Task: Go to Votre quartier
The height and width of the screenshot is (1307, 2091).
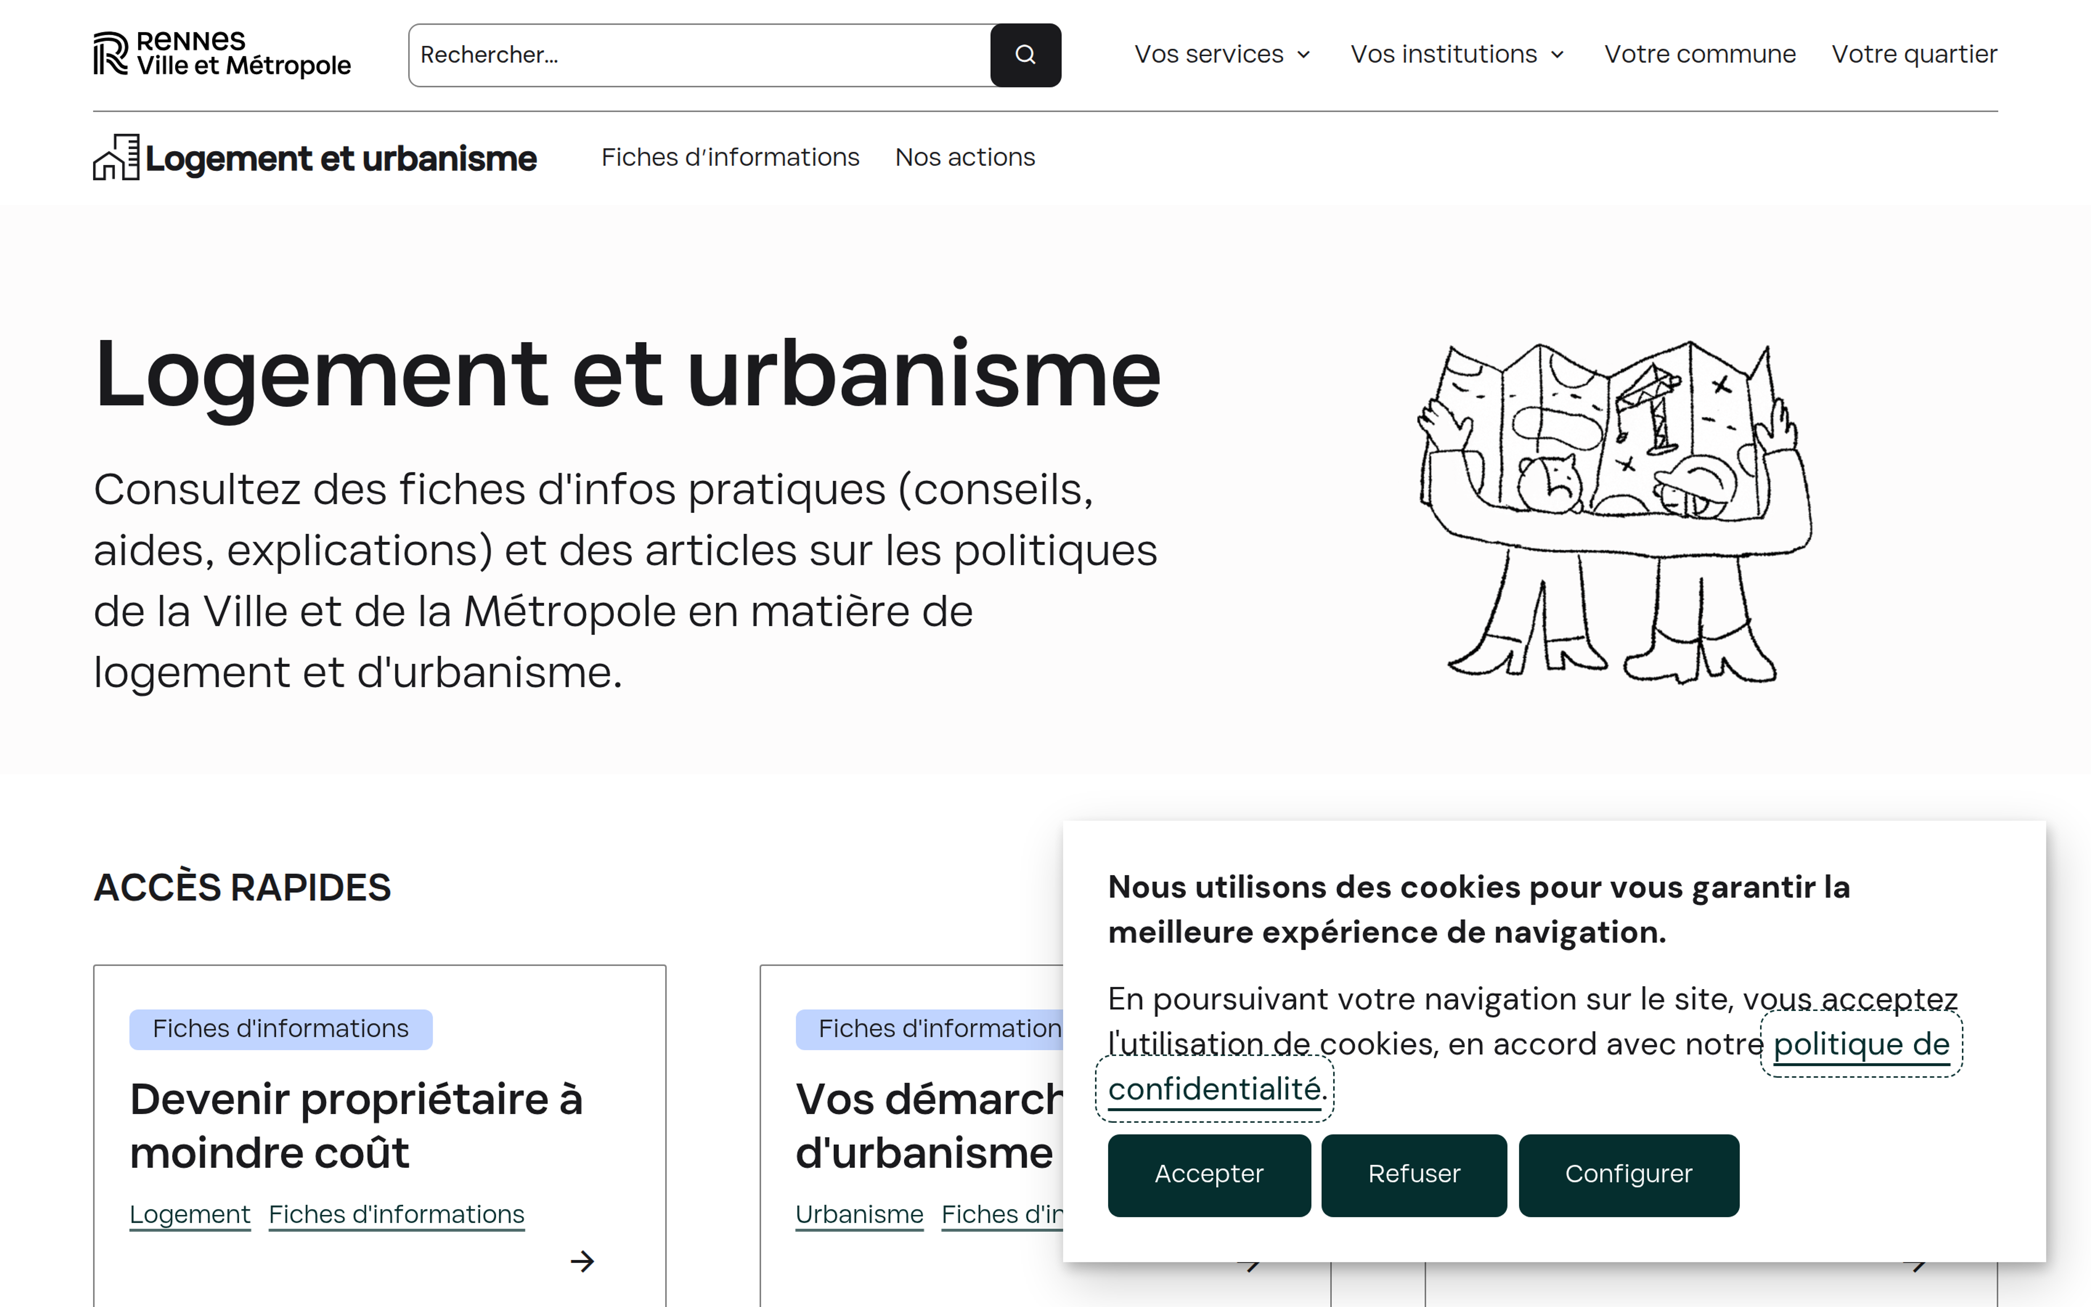Action: tap(1913, 54)
